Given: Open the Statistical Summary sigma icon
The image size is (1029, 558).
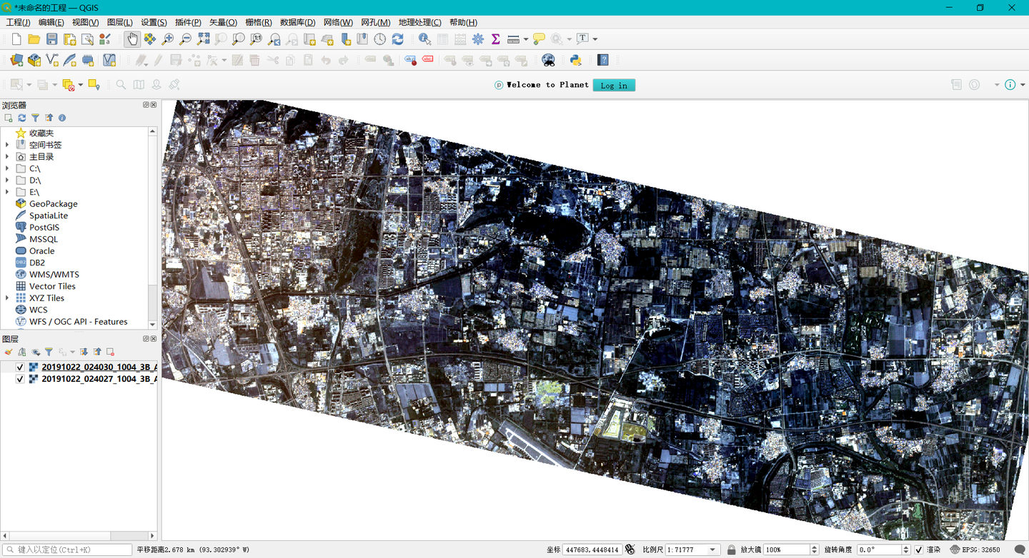Looking at the screenshot, I should [495, 39].
